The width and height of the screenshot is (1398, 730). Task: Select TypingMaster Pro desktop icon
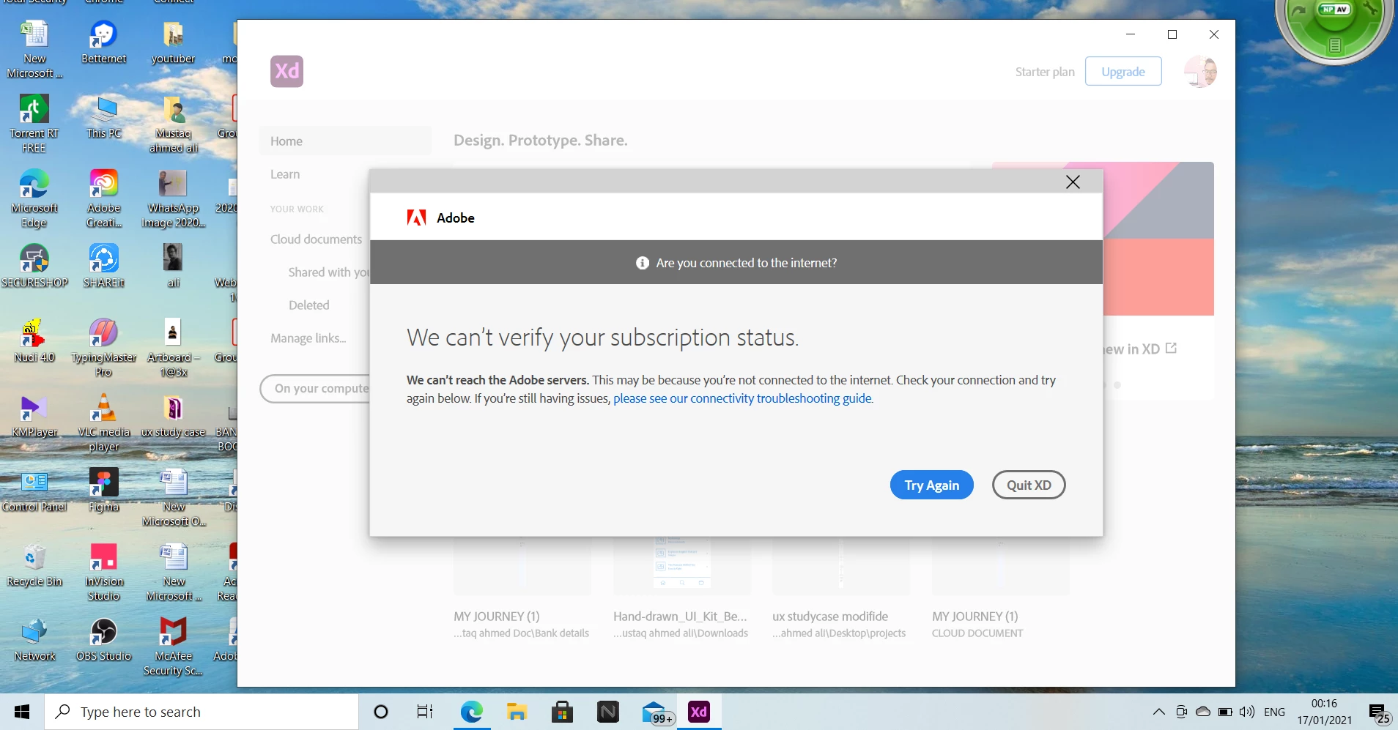(x=103, y=348)
